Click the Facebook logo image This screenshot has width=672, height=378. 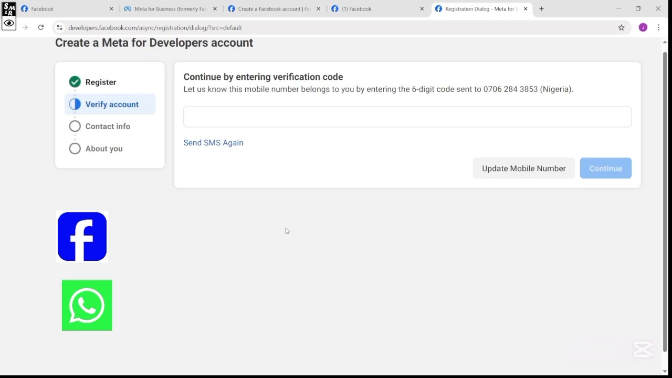click(82, 237)
